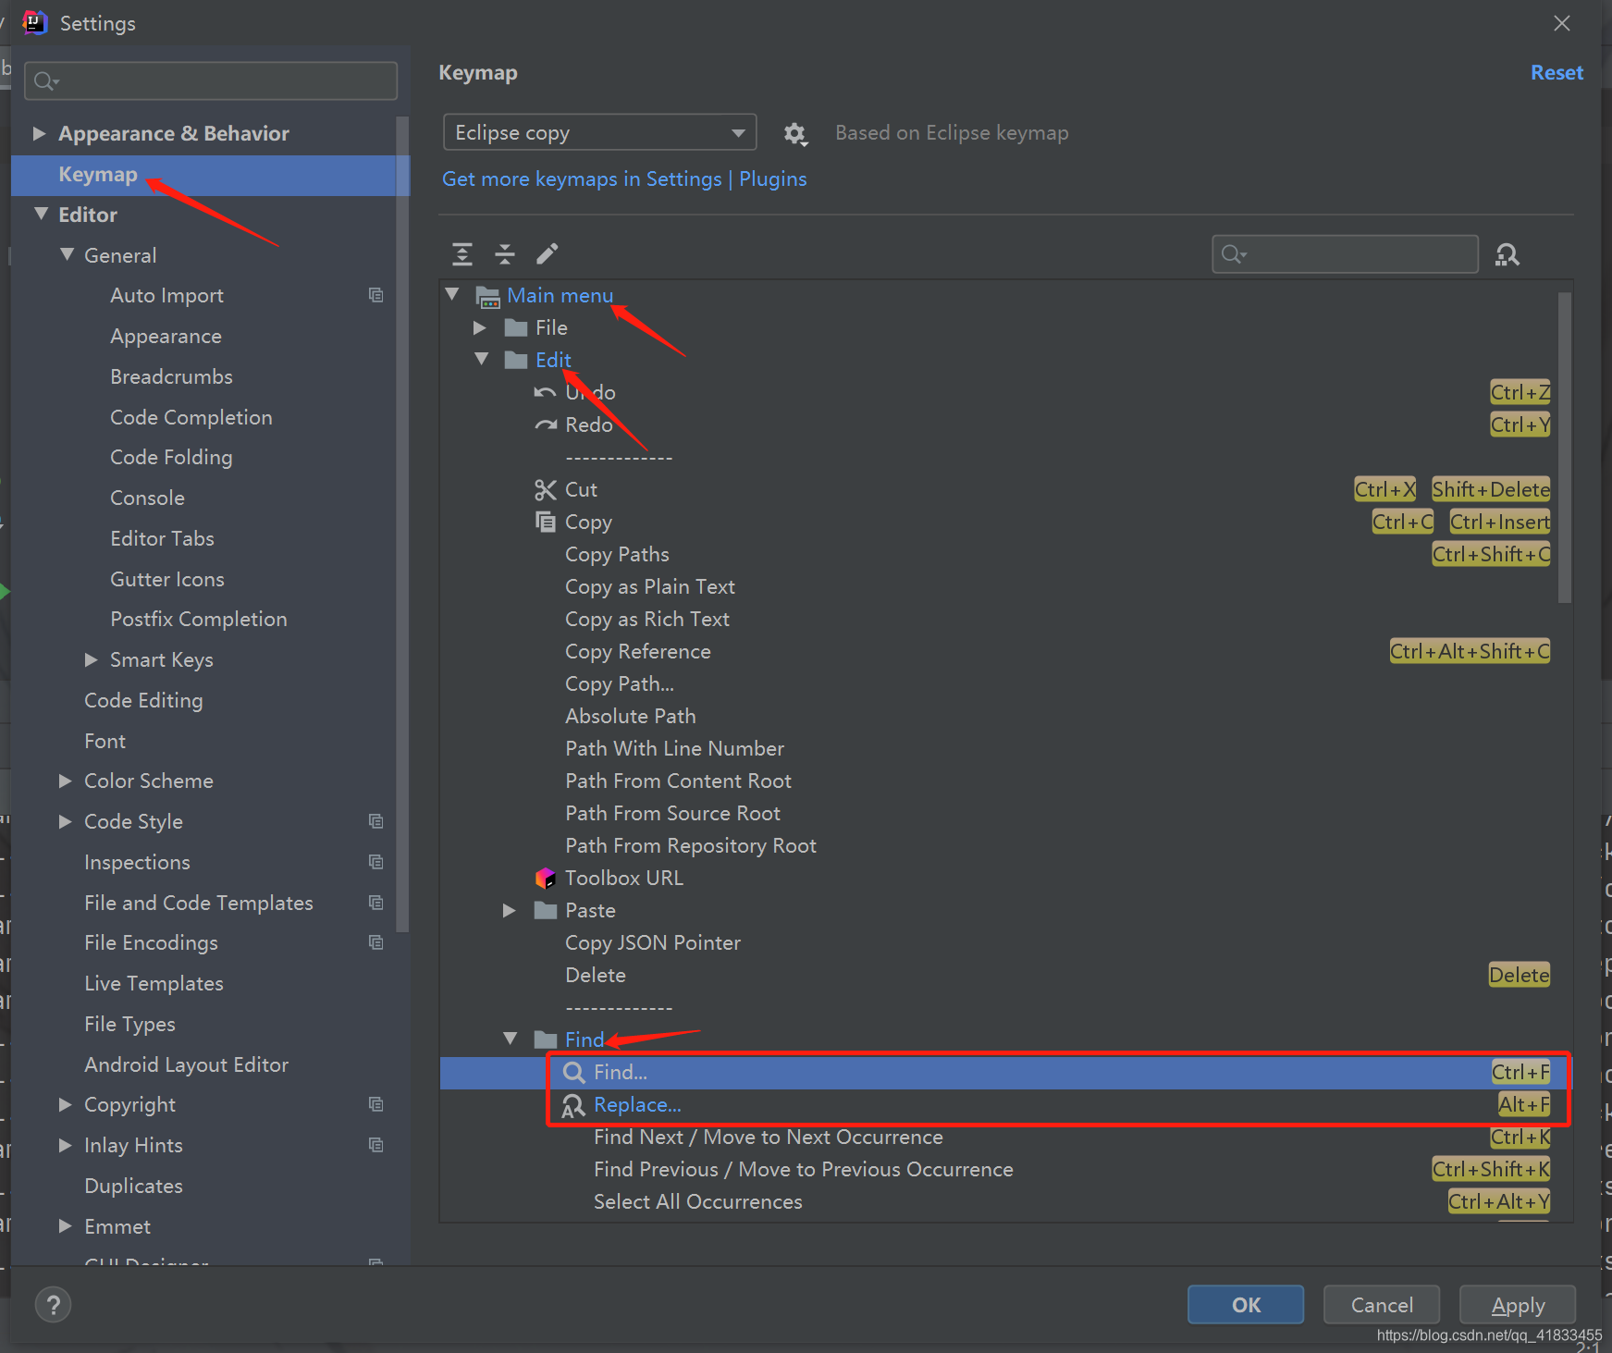
Task: Select Find Previous / Move to Previous Occurrence
Action: click(x=1005, y=1170)
